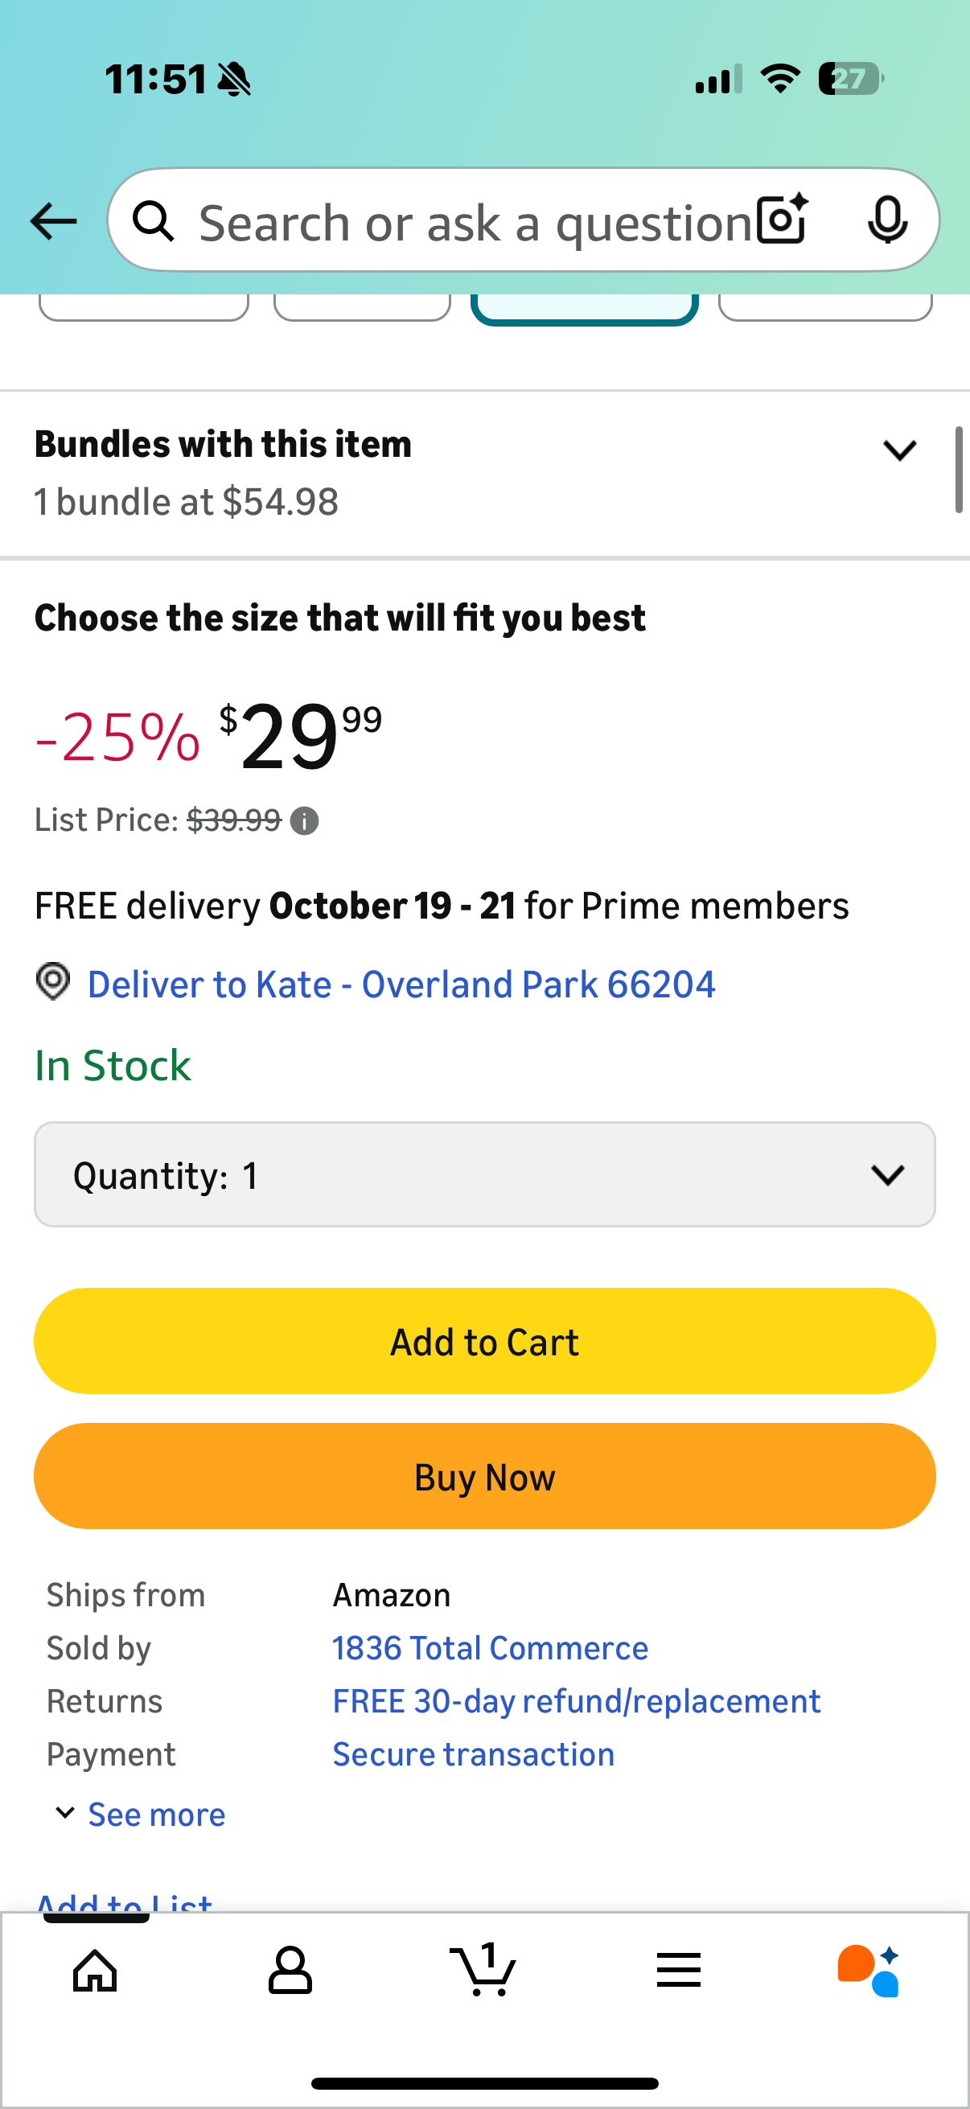Tap the List Price info icon
Screen dimensions: 970x2109
click(305, 820)
